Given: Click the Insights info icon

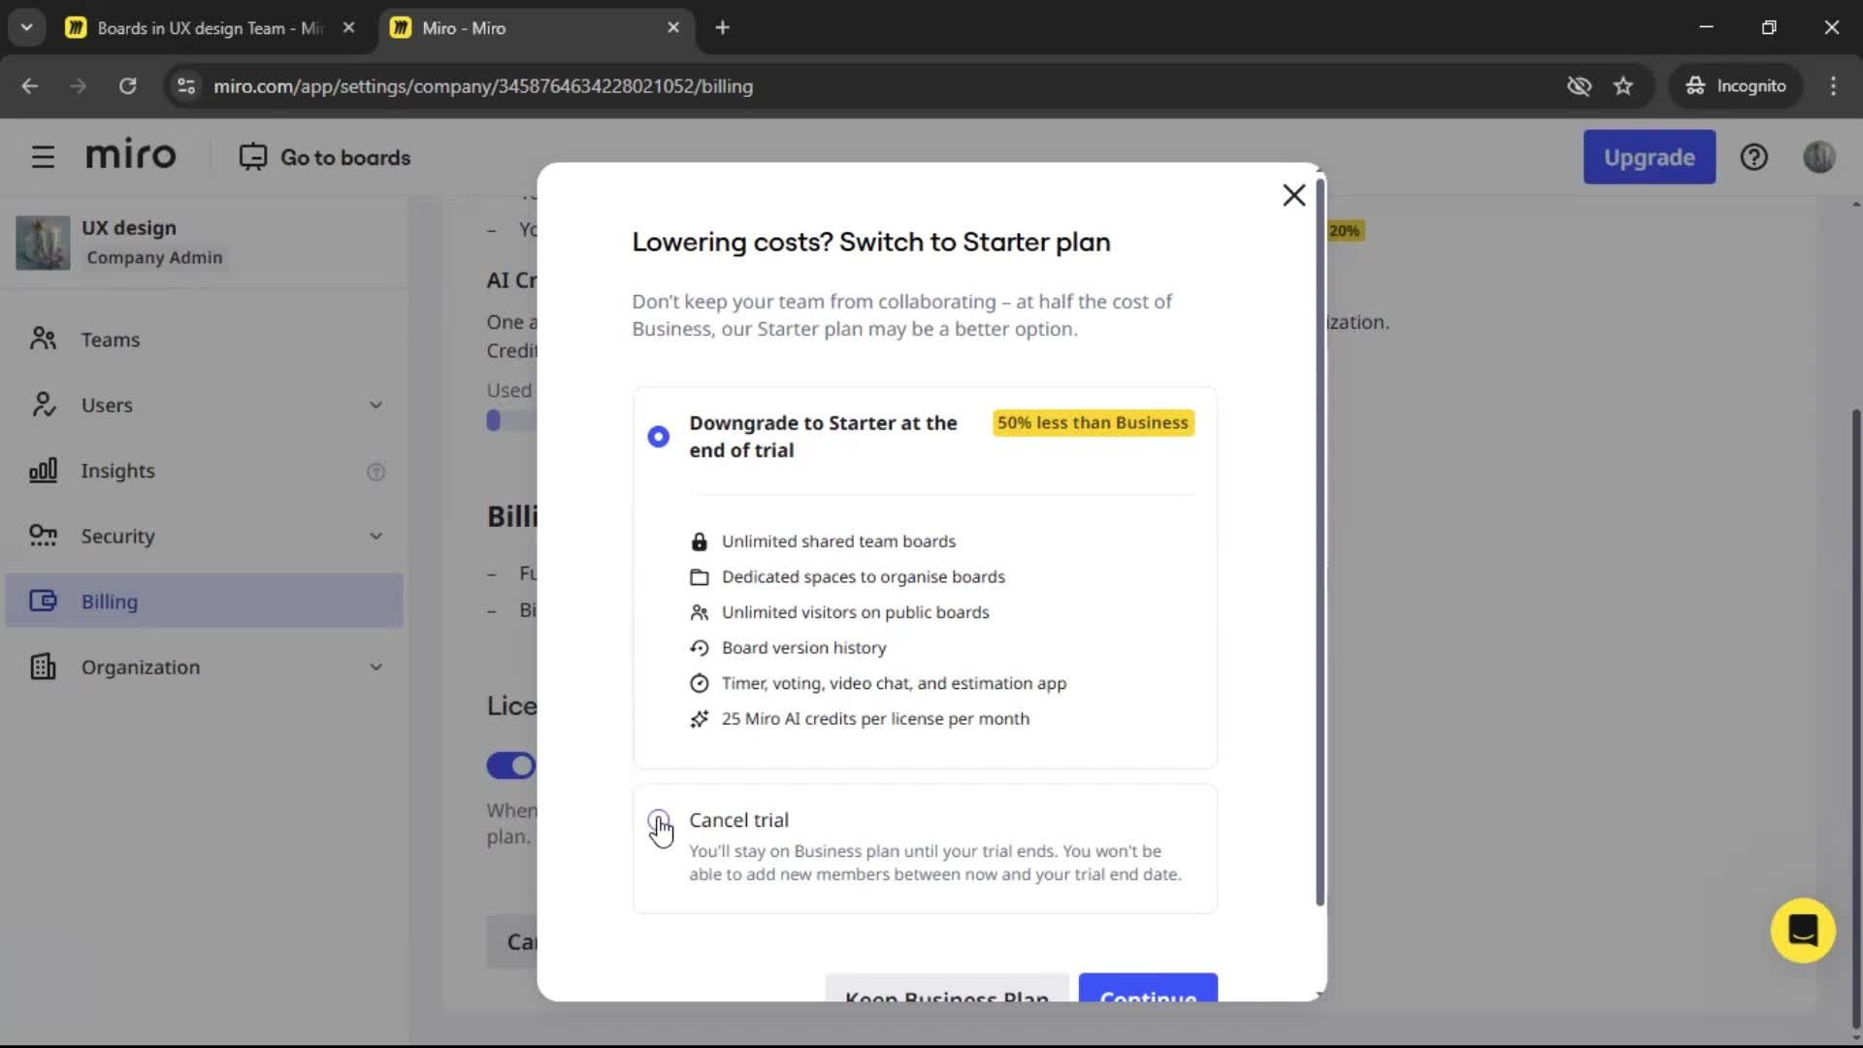Looking at the screenshot, I should (x=376, y=472).
